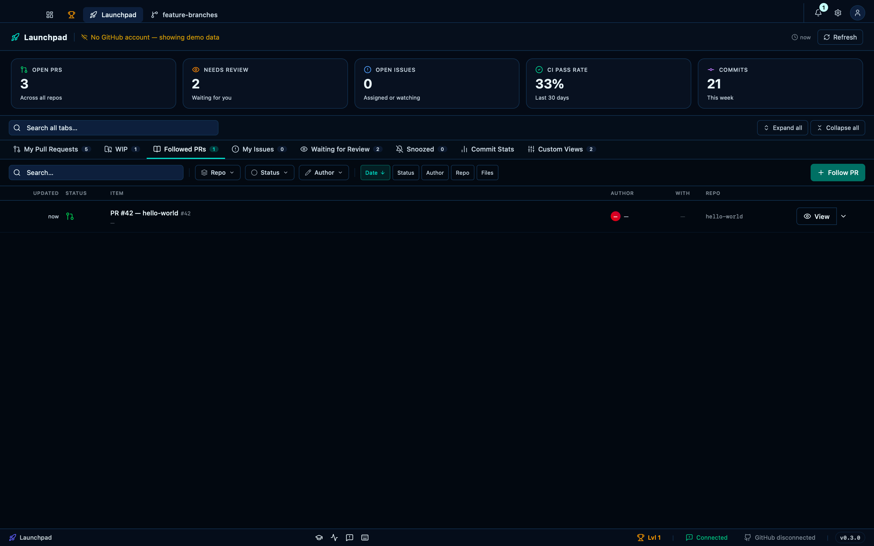
Task: Open the trophy achievements icon in top bar
Action: pos(72,15)
